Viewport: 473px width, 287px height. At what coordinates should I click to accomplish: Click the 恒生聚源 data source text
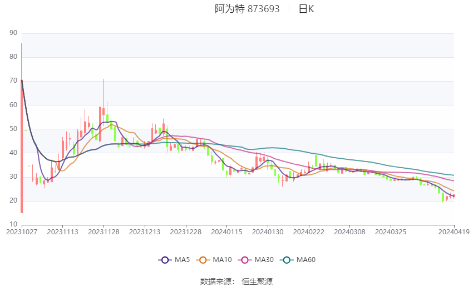[257, 281]
